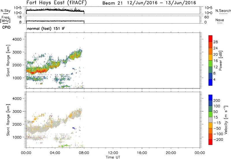Viewport: 231px width, 159px height.
Task: Click the '200' value on the velocity scale
Action: click(217, 100)
